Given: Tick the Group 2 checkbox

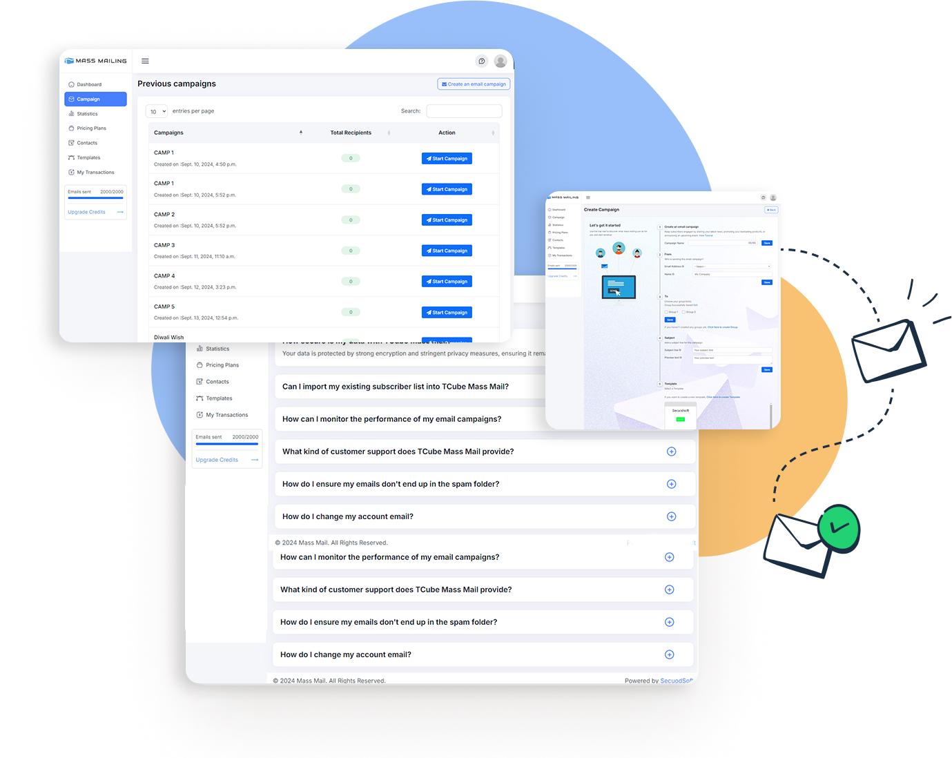Looking at the screenshot, I should pyautogui.click(x=683, y=312).
